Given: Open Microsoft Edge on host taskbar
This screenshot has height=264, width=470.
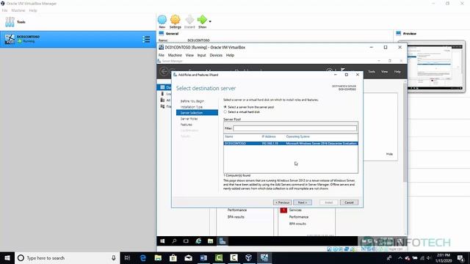Looking at the screenshot, I should 143,258.
